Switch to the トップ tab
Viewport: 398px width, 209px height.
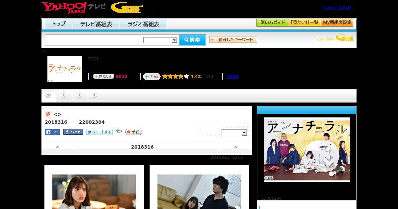coord(59,24)
